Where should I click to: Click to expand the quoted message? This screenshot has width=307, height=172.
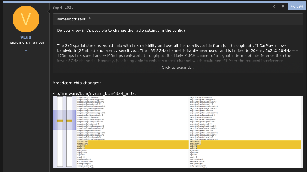point(178,67)
